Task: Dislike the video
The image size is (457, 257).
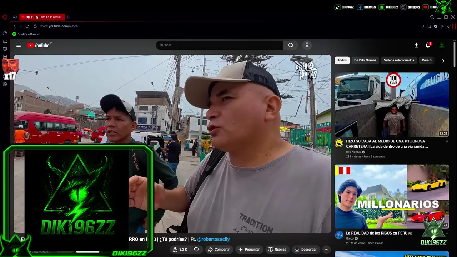Action: [x=196, y=250]
